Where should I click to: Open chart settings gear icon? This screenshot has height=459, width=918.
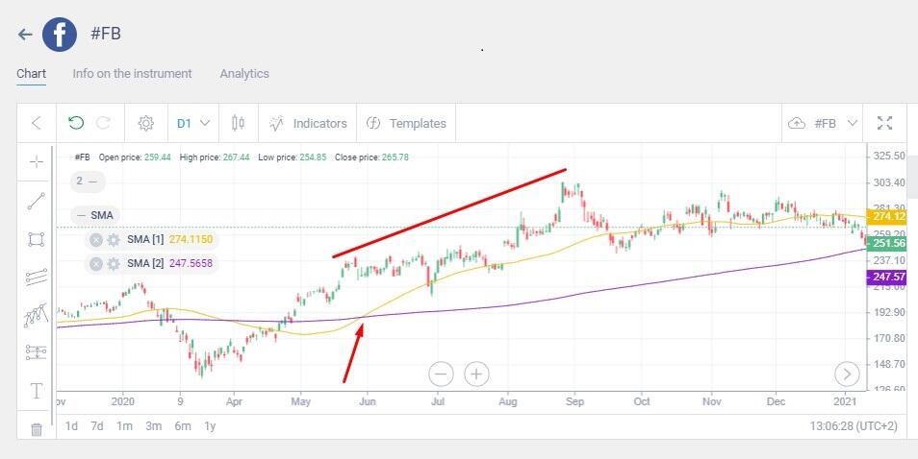[145, 123]
